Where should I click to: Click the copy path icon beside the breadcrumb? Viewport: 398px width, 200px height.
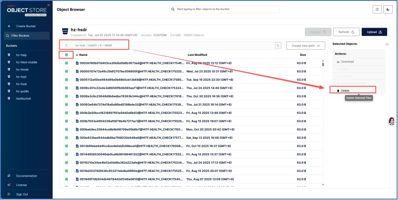point(278,46)
